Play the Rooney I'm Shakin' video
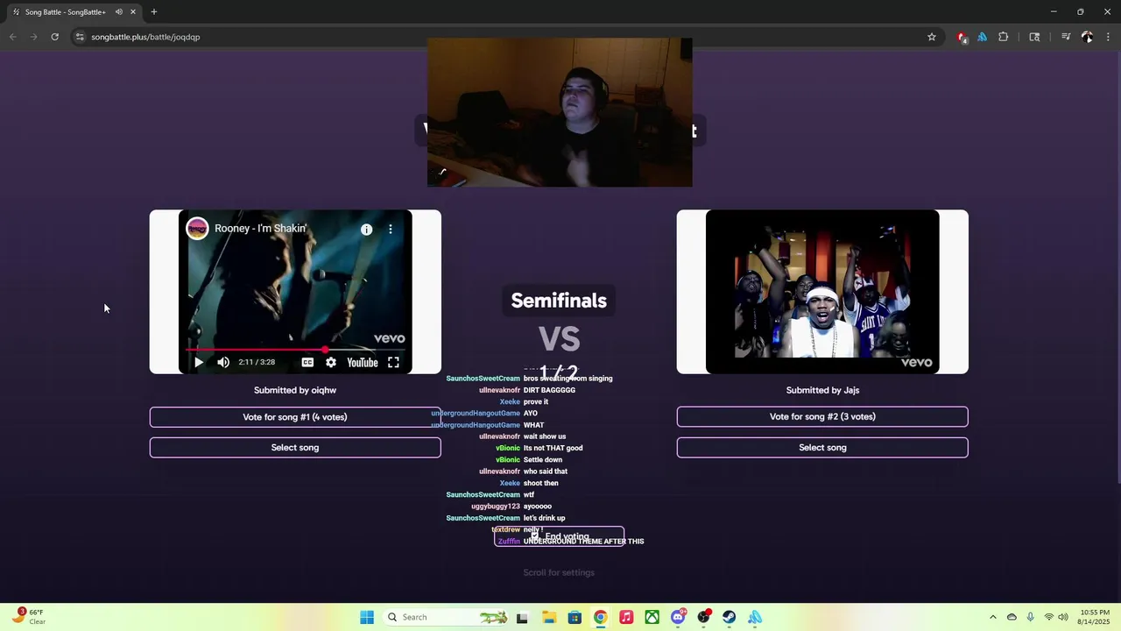 [x=198, y=362]
